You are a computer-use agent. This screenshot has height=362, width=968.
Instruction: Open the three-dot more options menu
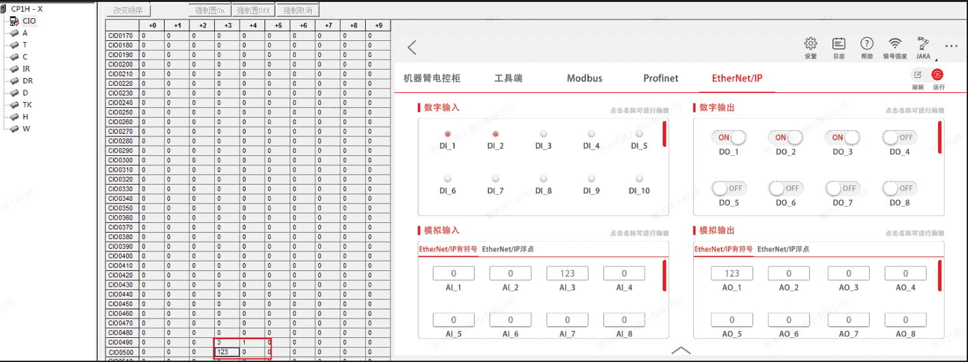click(951, 46)
